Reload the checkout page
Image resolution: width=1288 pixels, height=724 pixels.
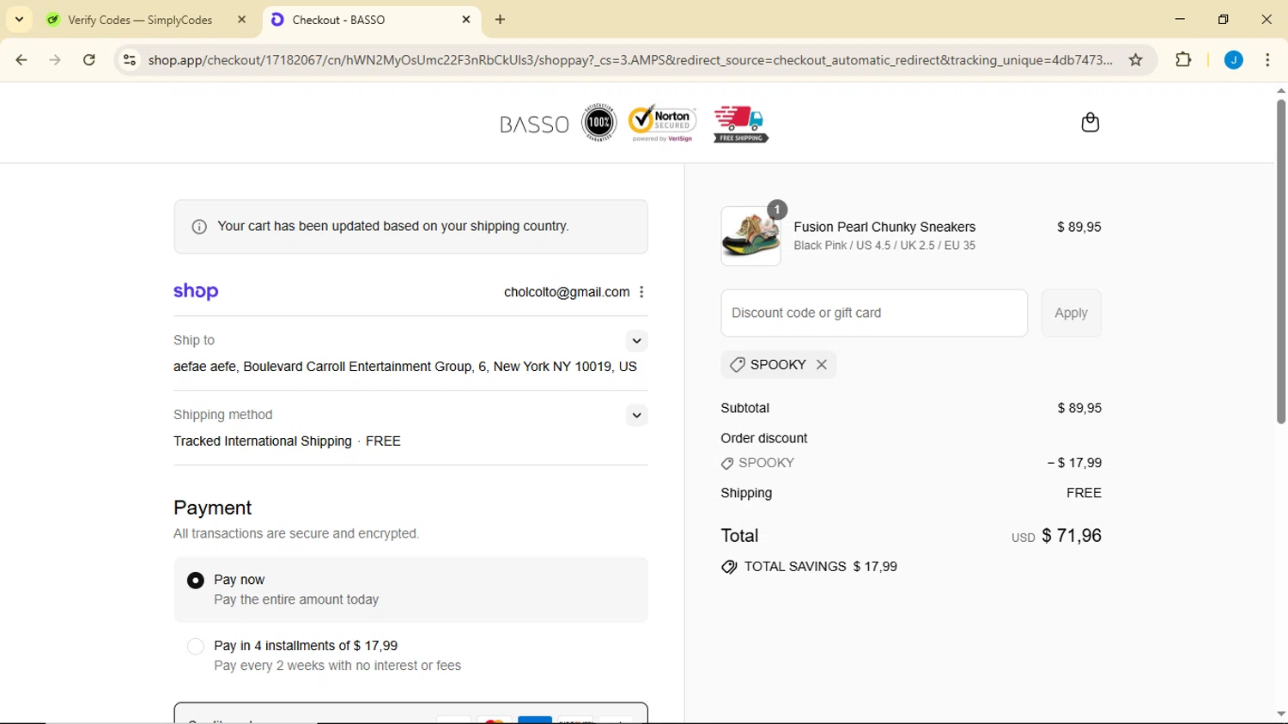pyautogui.click(x=89, y=60)
